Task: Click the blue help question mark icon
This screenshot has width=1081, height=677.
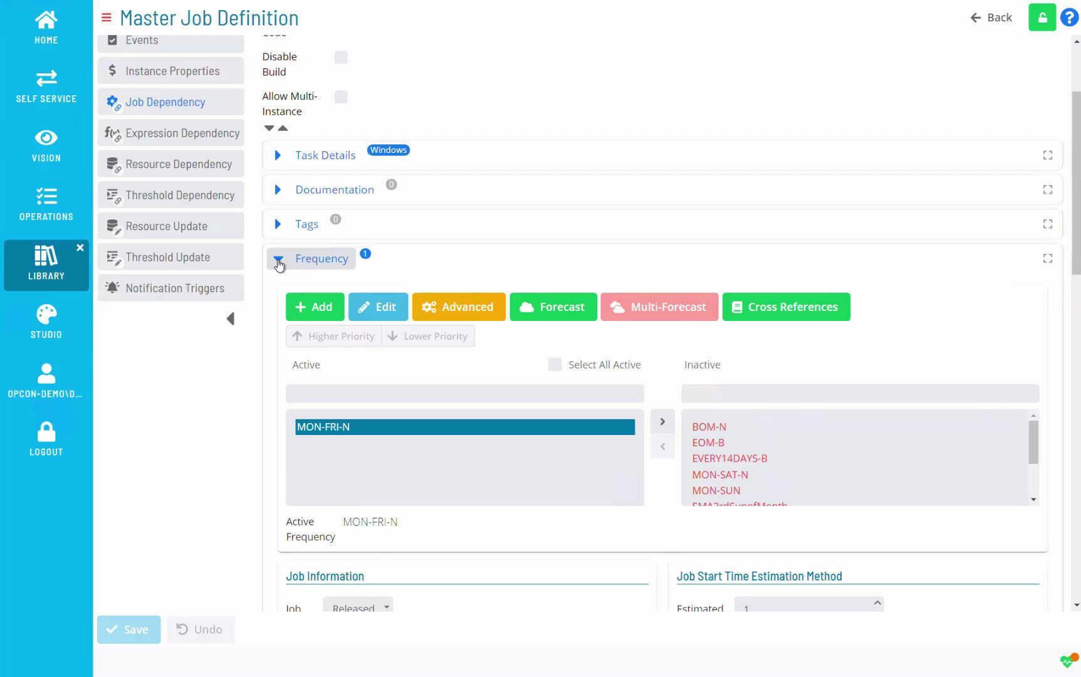Action: click(x=1069, y=18)
